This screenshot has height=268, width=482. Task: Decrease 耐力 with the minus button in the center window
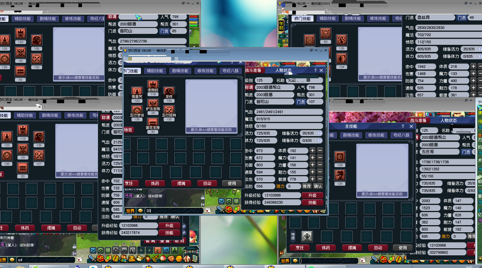[320, 172]
